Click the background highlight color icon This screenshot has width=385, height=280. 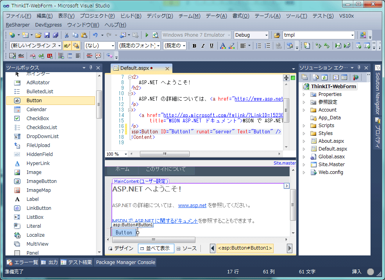coord(231,46)
